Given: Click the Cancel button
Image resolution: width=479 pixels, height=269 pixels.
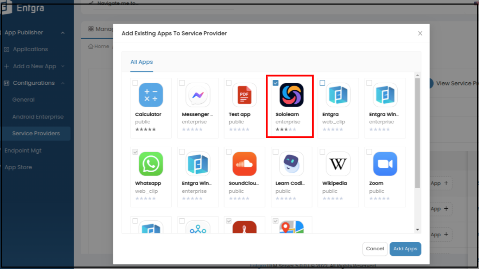Looking at the screenshot, I should [375, 249].
